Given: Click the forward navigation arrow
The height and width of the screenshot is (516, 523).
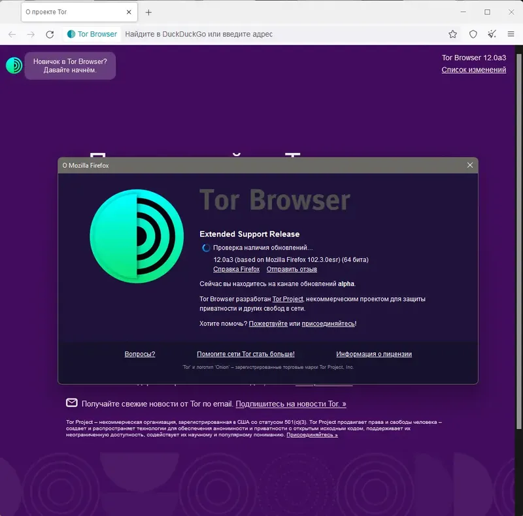Looking at the screenshot, I should (31, 35).
